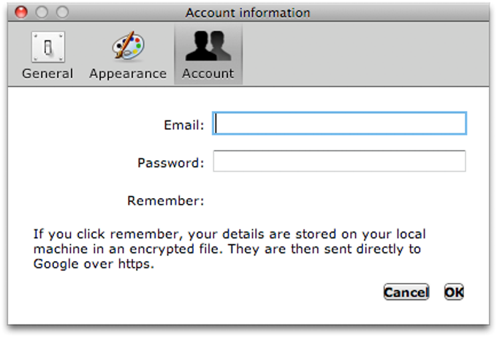Switch to the Appearance tab label
The image size is (497, 337).
click(128, 74)
